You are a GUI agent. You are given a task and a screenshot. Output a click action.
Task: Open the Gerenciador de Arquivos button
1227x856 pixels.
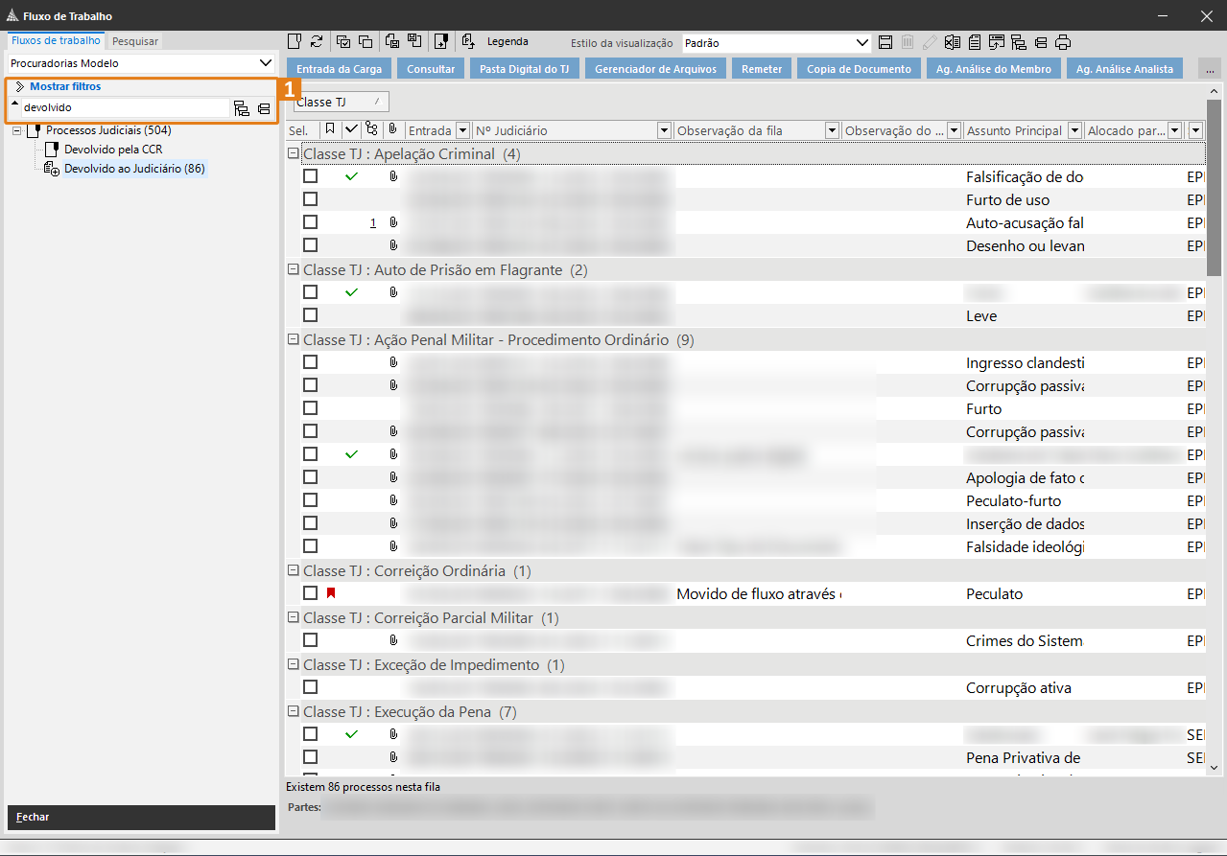click(x=655, y=69)
